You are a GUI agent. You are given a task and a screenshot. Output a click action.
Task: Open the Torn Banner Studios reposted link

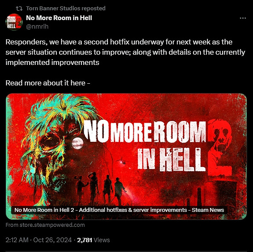[66, 8]
